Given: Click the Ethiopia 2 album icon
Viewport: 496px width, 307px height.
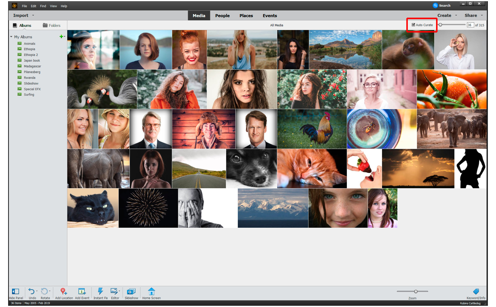Looking at the screenshot, I should coord(20,54).
